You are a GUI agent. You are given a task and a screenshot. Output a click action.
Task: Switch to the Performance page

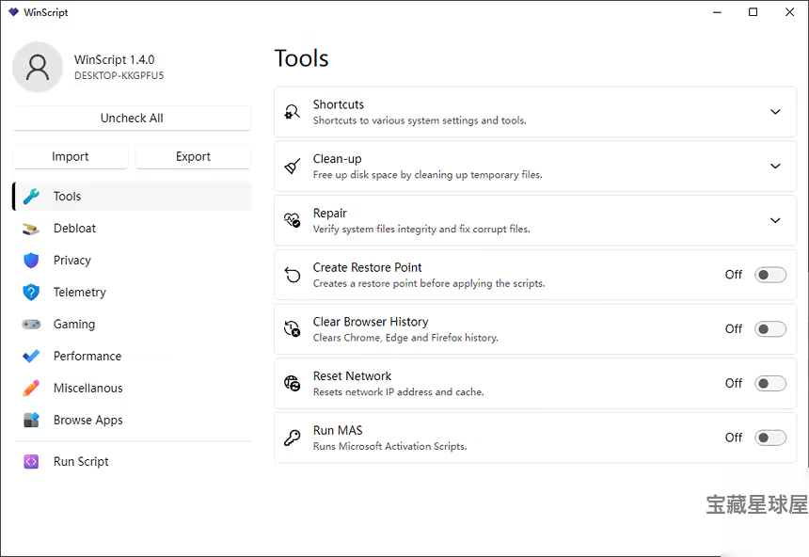point(132,357)
